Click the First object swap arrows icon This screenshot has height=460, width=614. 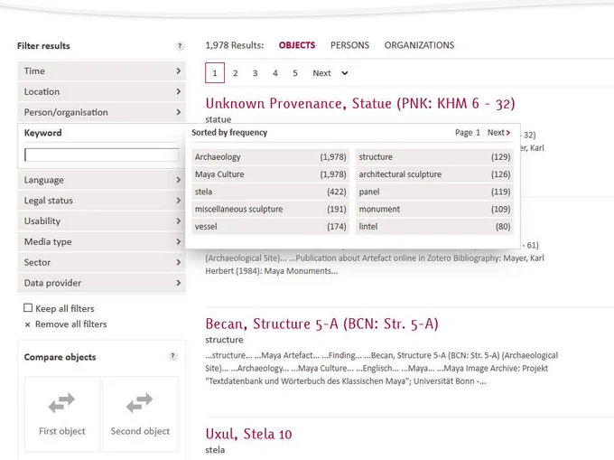point(61,402)
